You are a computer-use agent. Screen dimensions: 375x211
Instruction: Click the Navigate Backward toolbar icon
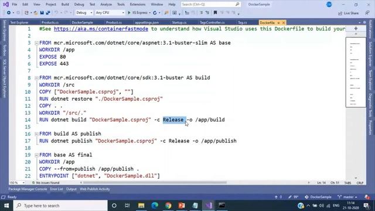pos(9,13)
